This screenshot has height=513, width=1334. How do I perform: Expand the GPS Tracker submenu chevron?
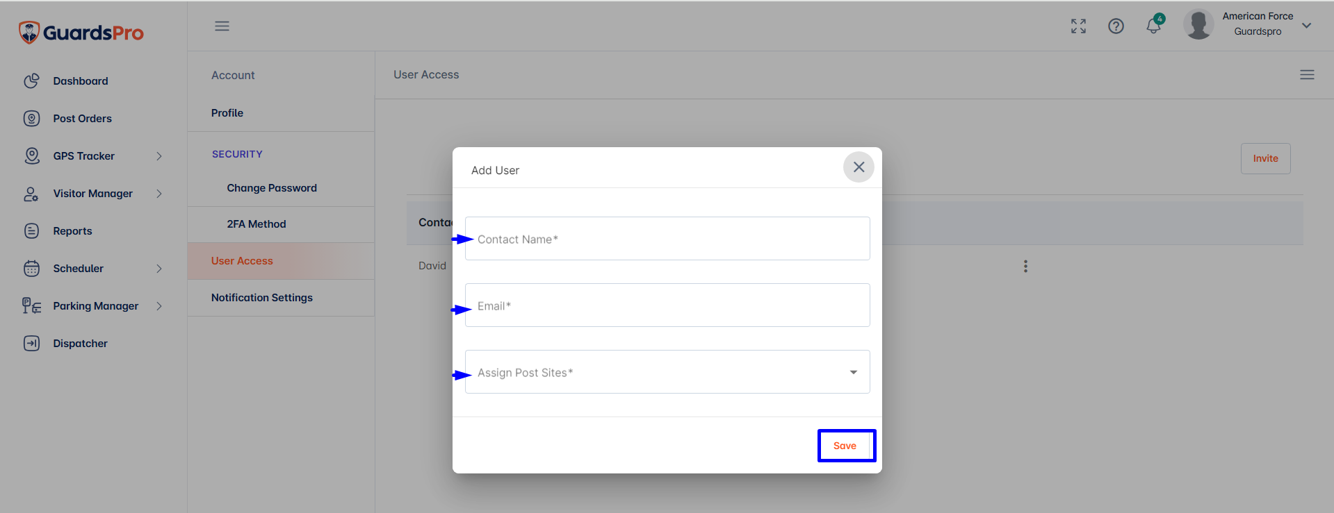(x=159, y=156)
